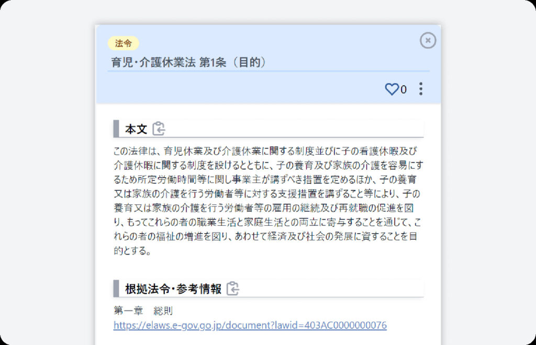Image resolution: width=536 pixels, height=345 pixels.
Task: Click the like count number beside heart
Action: [404, 89]
